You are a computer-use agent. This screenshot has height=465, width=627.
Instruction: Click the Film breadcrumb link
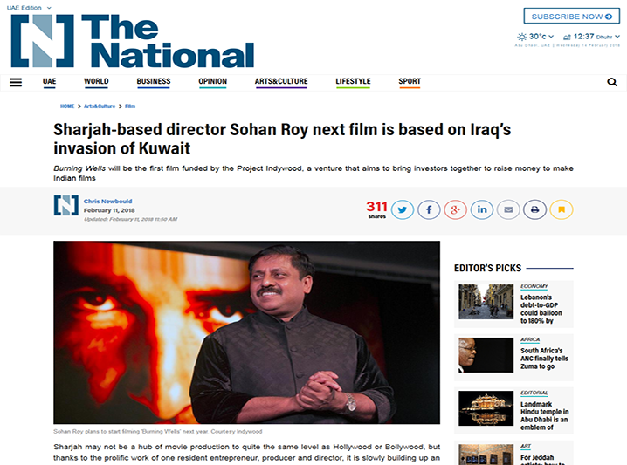(x=130, y=106)
